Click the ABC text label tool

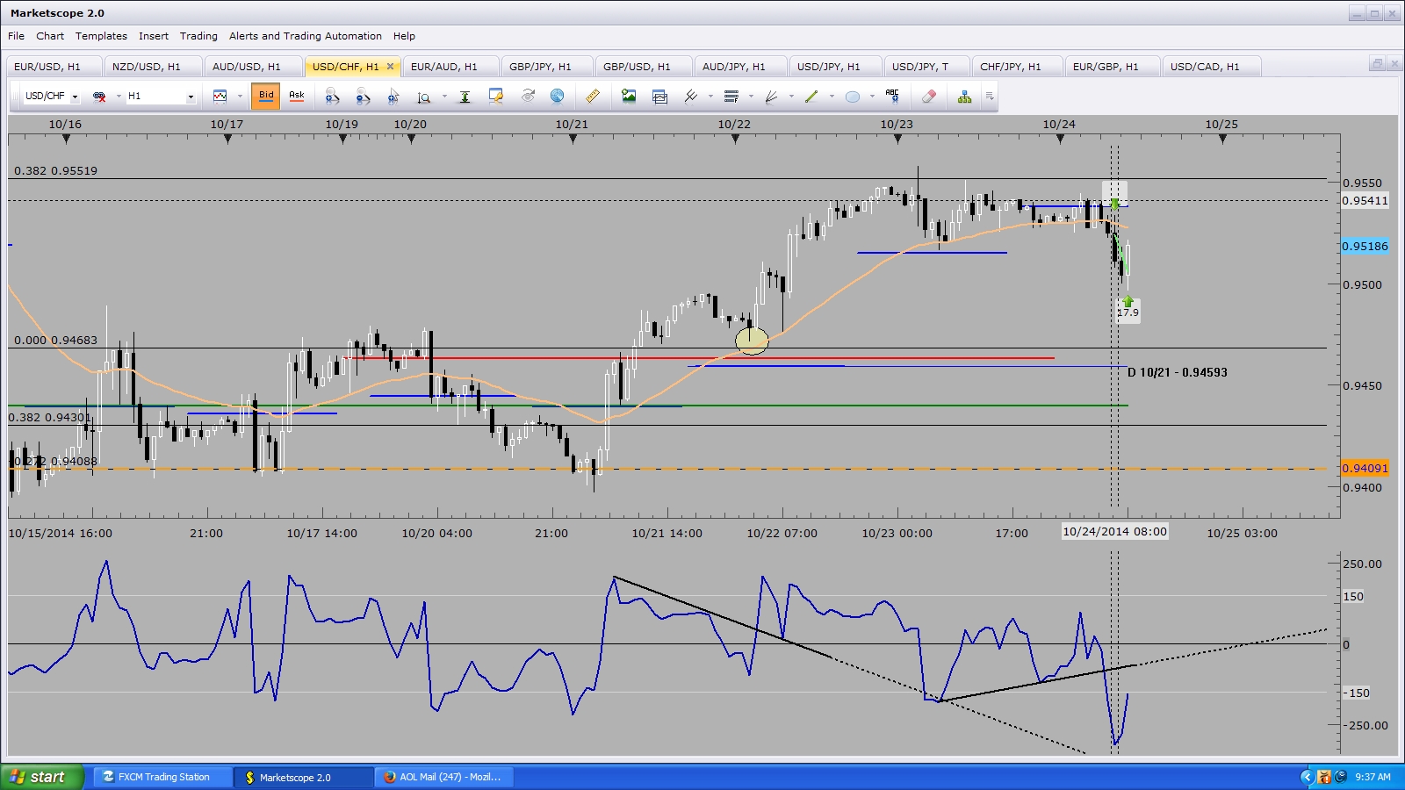coord(892,97)
